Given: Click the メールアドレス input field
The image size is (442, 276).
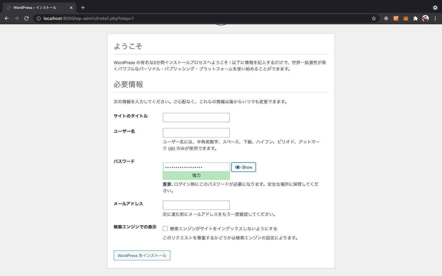Looking at the screenshot, I should tap(196, 205).
